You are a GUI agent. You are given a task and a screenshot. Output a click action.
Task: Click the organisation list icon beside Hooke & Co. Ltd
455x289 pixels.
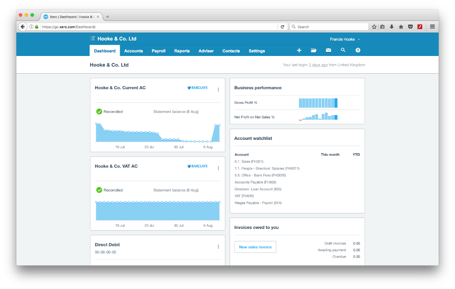92,39
